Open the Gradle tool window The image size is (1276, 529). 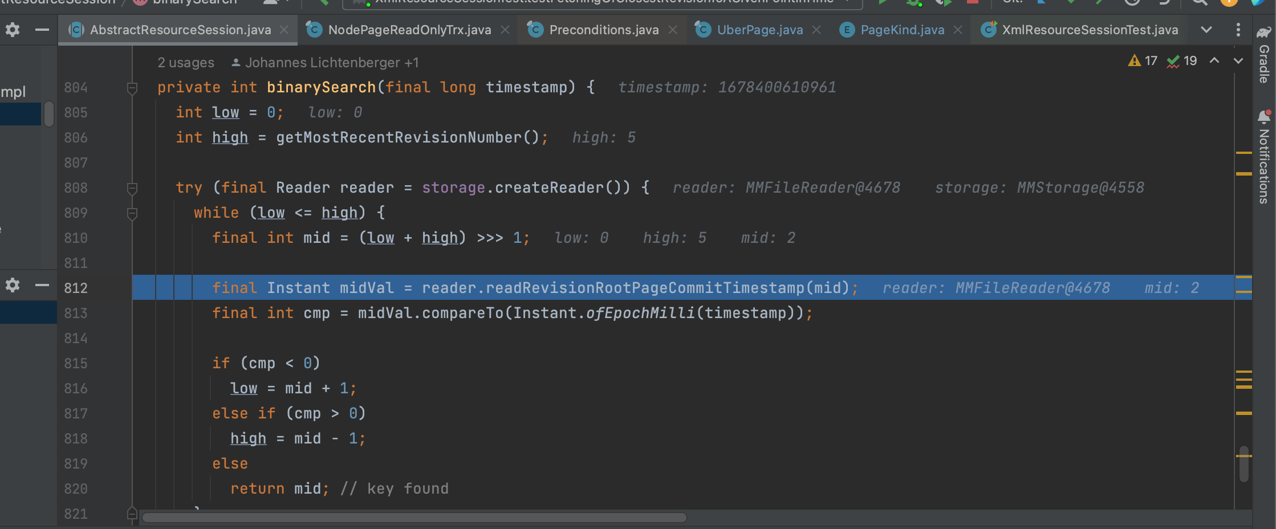1264,56
